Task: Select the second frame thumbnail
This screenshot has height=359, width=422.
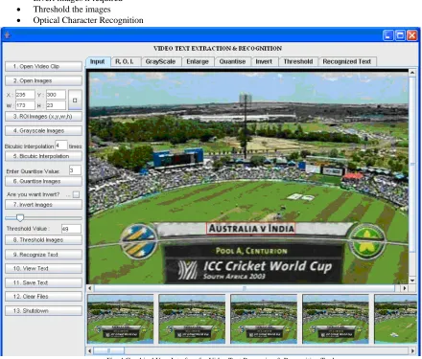Action: pos(192,319)
